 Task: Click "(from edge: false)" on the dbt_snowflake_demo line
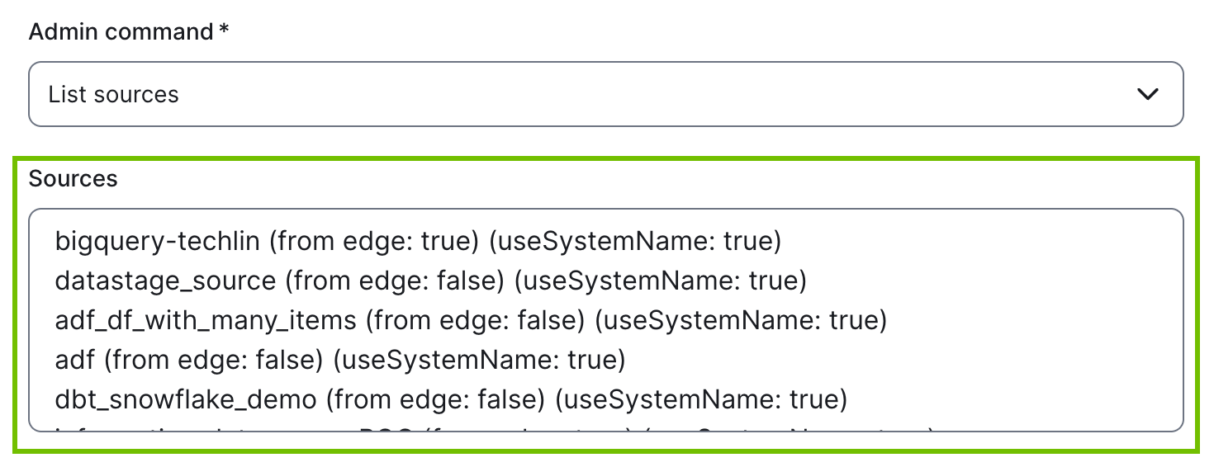(x=435, y=399)
